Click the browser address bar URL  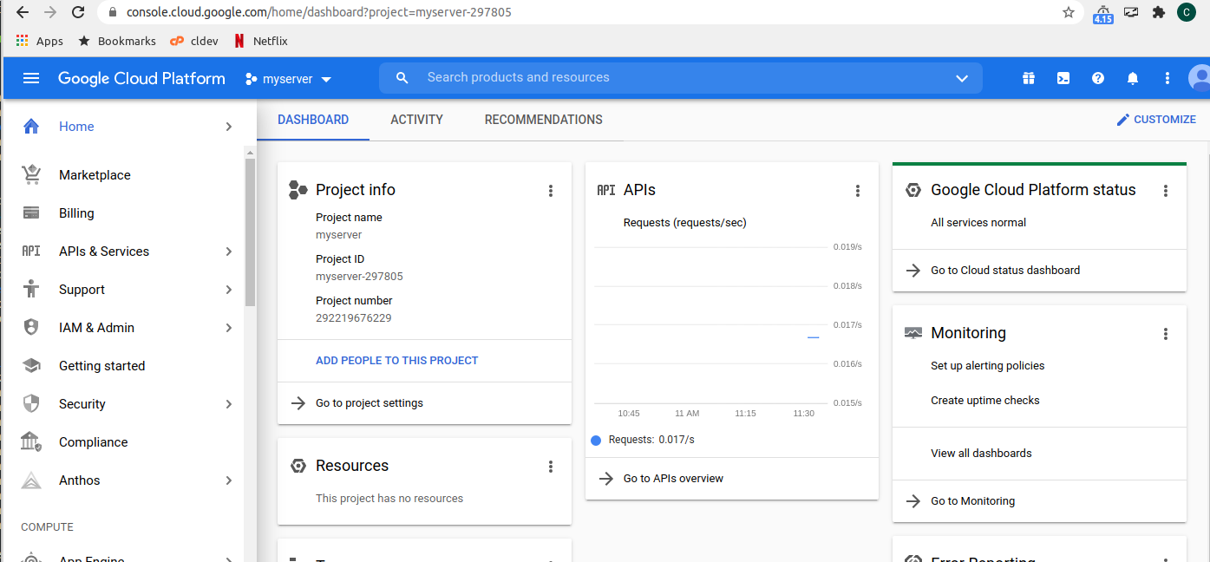(x=318, y=13)
